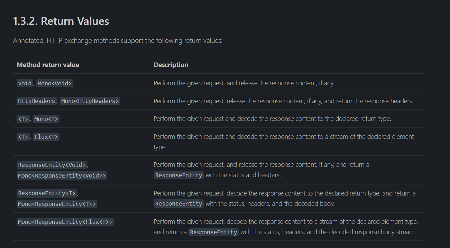The width and height of the screenshot is (450, 248).
Task: Click the HttpHeaders code label
Action: pyautogui.click(x=37, y=101)
